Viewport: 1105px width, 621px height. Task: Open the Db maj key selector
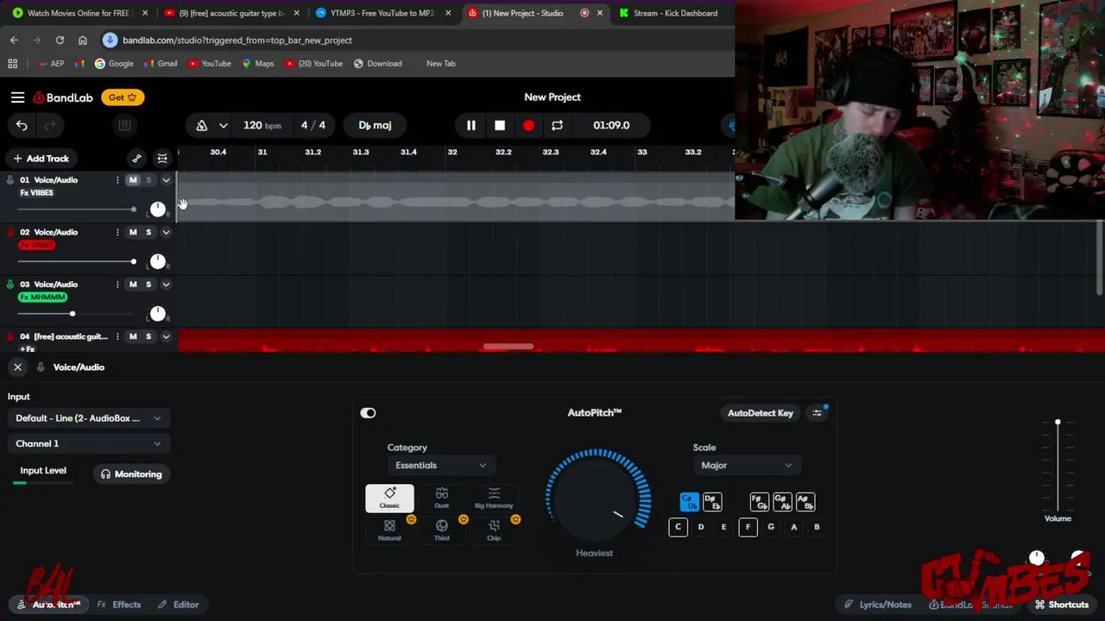375,126
